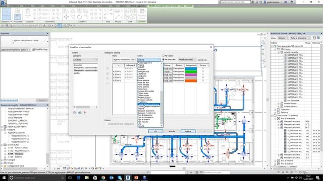Click the Rotate tool icon in Modifica panel
This screenshot has height=181, width=323.
(79, 17)
